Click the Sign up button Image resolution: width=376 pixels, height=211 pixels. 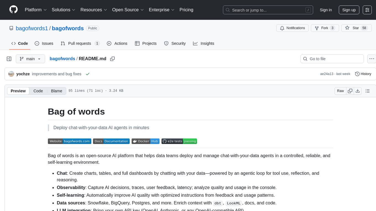[349, 10]
